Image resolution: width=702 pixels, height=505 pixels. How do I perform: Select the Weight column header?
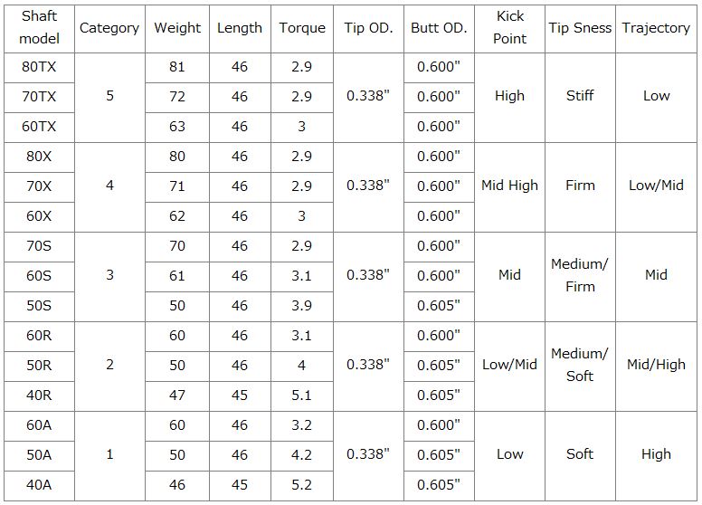pyautogui.click(x=177, y=28)
